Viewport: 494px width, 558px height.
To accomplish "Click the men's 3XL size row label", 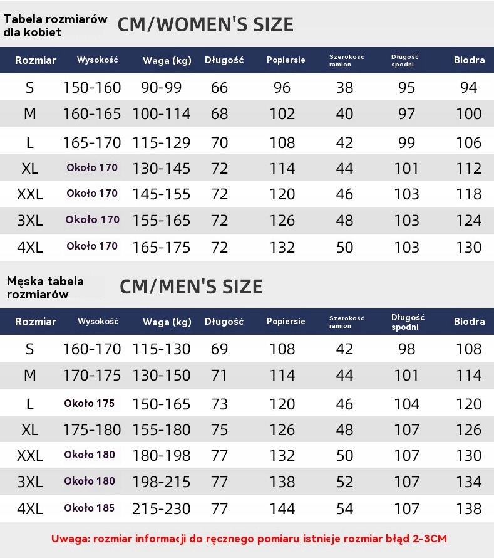I will click(x=29, y=482).
